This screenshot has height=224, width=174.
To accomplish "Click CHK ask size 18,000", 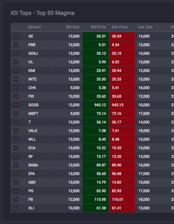I will point(151,88).
